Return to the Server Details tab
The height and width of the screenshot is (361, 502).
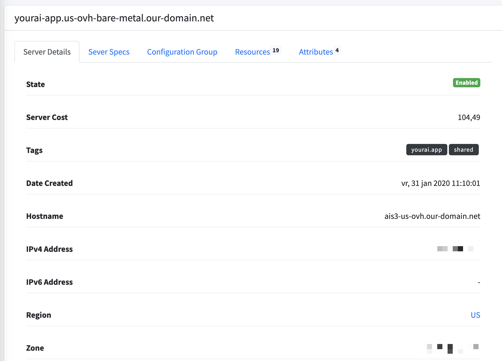[x=47, y=52]
